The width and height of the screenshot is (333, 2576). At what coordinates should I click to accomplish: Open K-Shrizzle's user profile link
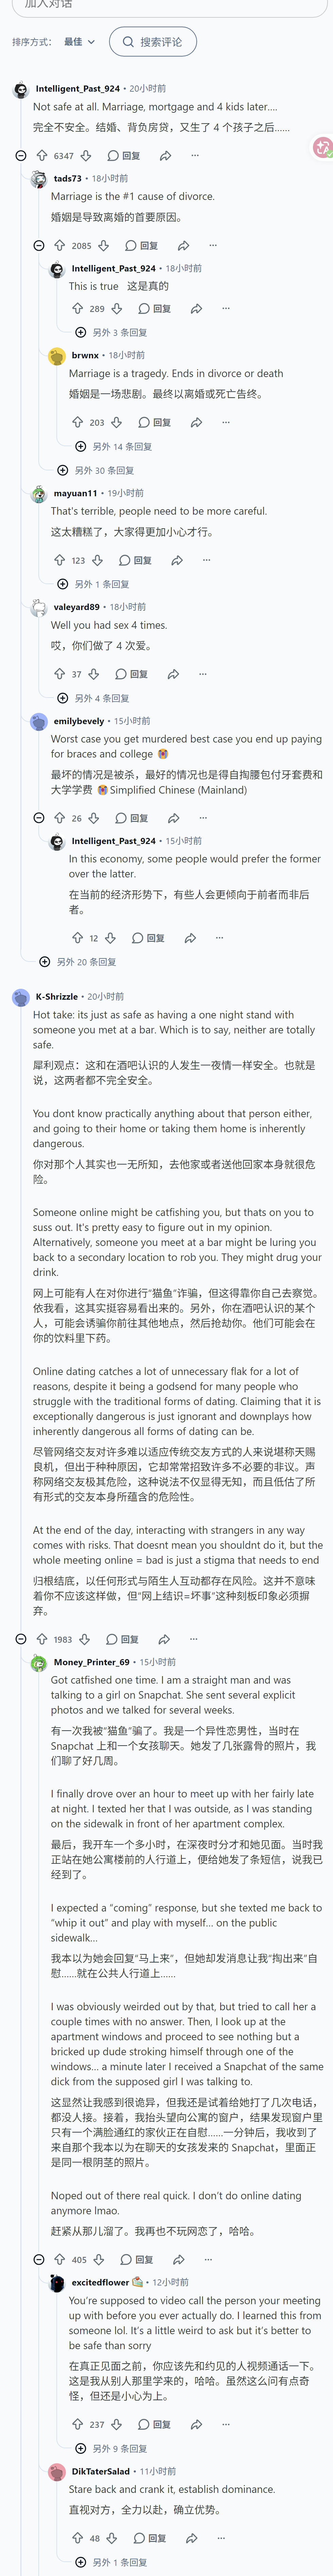pos(57,996)
